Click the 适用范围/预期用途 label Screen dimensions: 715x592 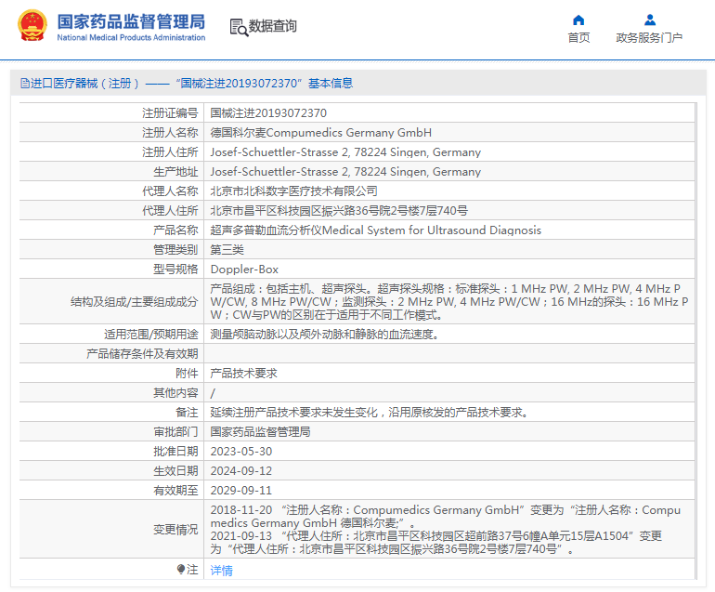click(151, 335)
